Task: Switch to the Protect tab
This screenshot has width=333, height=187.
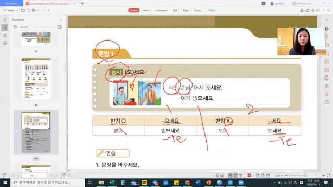Action: (198, 10)
